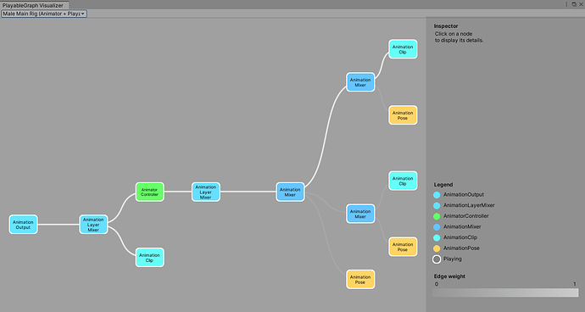The image size is (585, 312).
Task: Click the AnimationMixer legend label
Action: (462, 226)
